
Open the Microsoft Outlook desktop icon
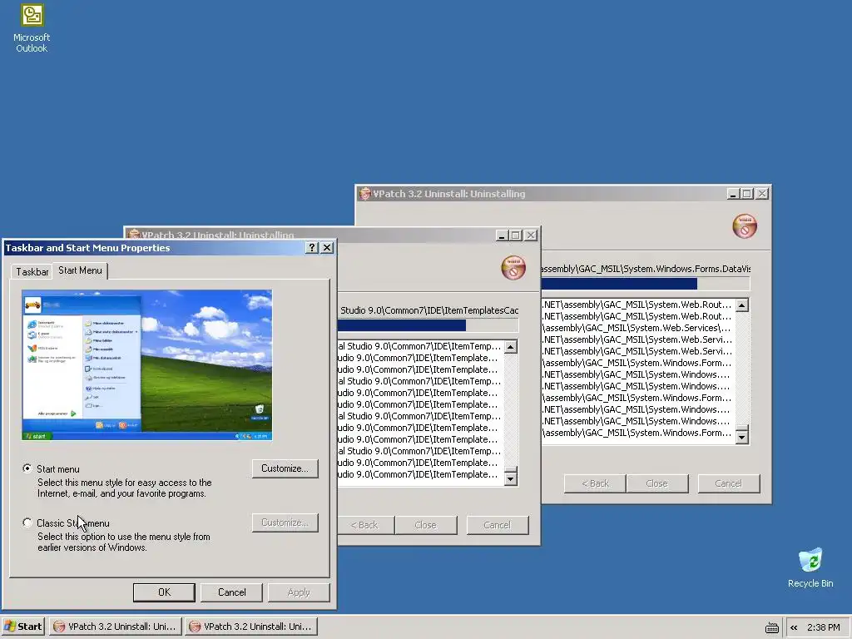pos(32,28)
